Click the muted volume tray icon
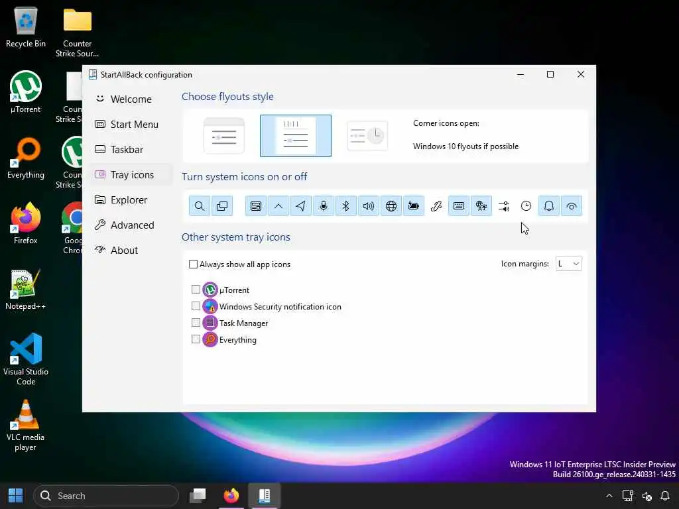 (647, 496)
